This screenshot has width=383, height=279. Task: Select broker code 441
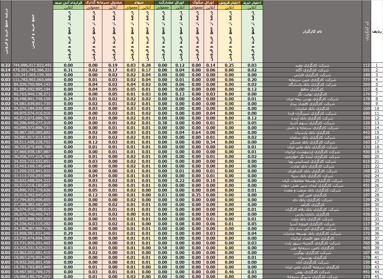366,272
